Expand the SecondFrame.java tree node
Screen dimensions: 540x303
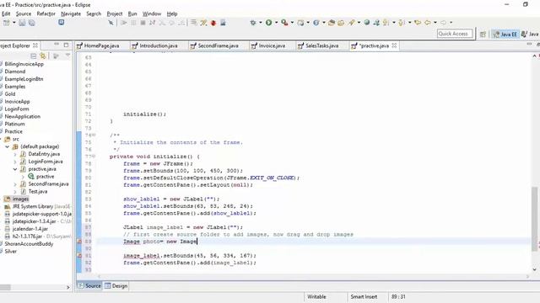(15, 184)
